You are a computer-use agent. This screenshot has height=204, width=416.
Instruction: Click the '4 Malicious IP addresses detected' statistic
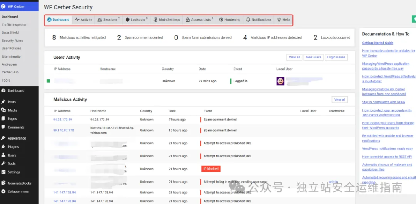coord(273,38)
